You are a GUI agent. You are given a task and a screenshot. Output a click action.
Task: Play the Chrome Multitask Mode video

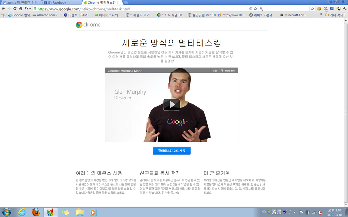172,105
